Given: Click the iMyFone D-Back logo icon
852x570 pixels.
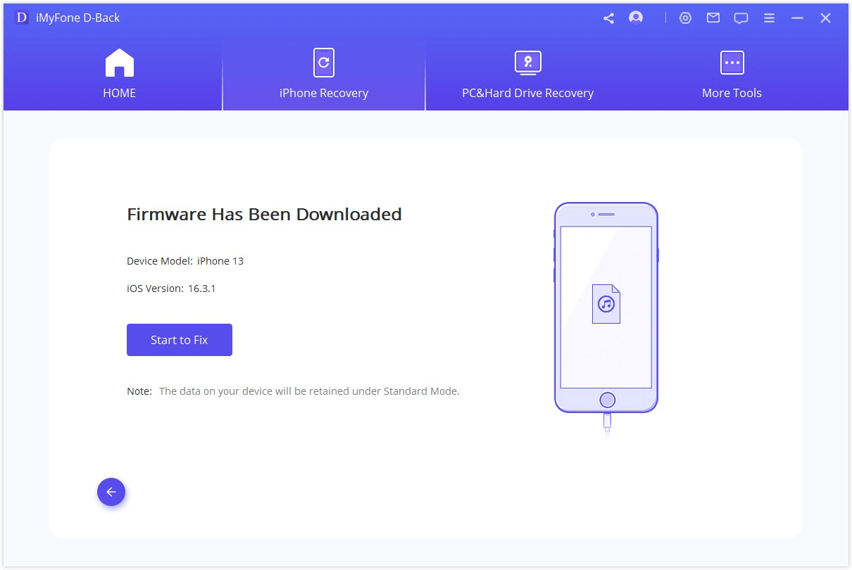Looking at the screenshot, I should [22, 18].
